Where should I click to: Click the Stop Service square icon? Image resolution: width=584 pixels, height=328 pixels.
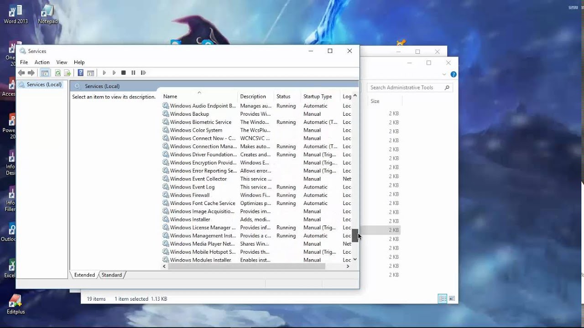tap(124, 73)
